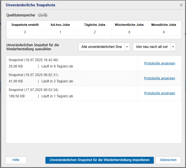
Task: Click the Snapshots erstellt count 3
Action: 25,32
